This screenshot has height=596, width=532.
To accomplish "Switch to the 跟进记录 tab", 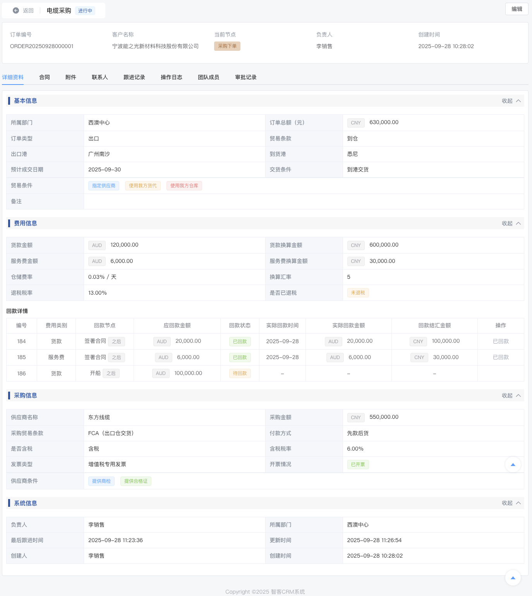I will (x=134, y=77).
